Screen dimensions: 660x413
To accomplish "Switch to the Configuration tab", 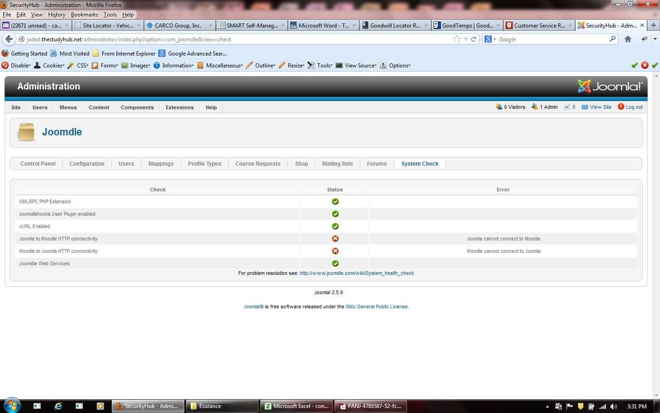I will pos(87,164).
